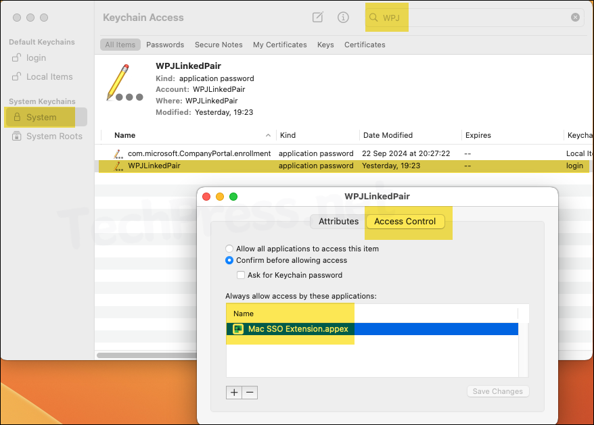Switch to Passwords tab

pyautogui.click(x=165, y=45)
